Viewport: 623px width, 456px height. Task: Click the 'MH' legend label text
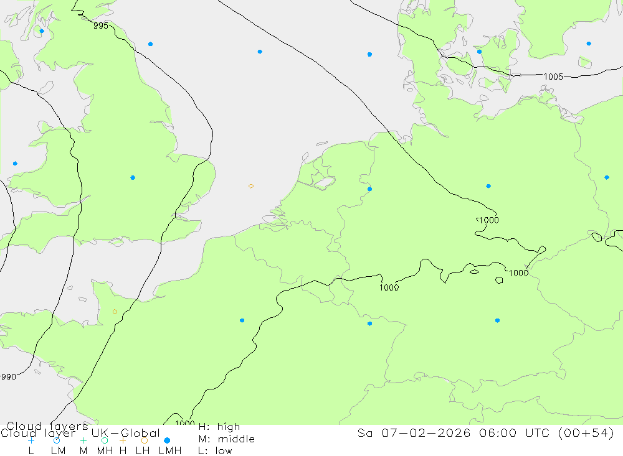pos(105,451)
